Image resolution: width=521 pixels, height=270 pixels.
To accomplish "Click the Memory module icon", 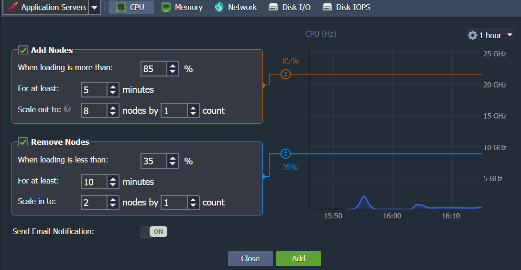I will 166,7.
